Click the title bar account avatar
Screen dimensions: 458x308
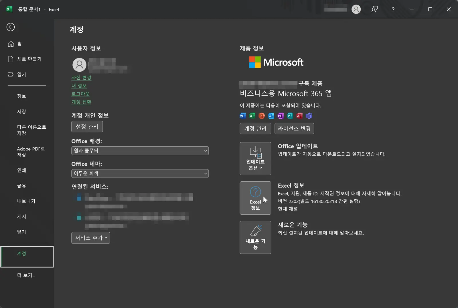click(356, 9)
